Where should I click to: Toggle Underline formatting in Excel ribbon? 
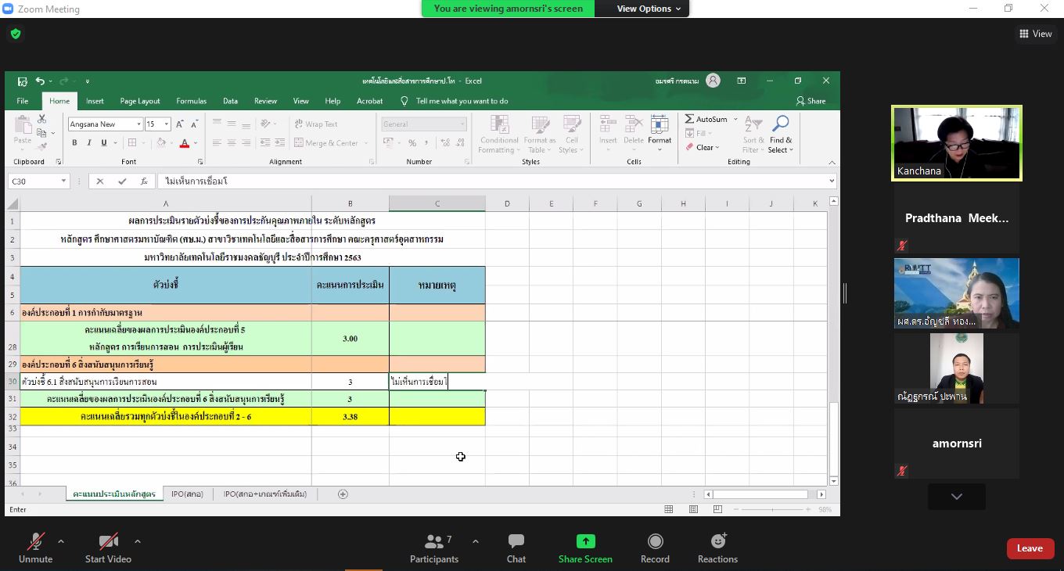(x=103, y=143)
